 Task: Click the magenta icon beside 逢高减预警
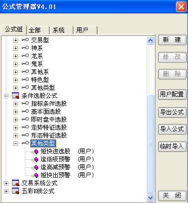(36, 167)
